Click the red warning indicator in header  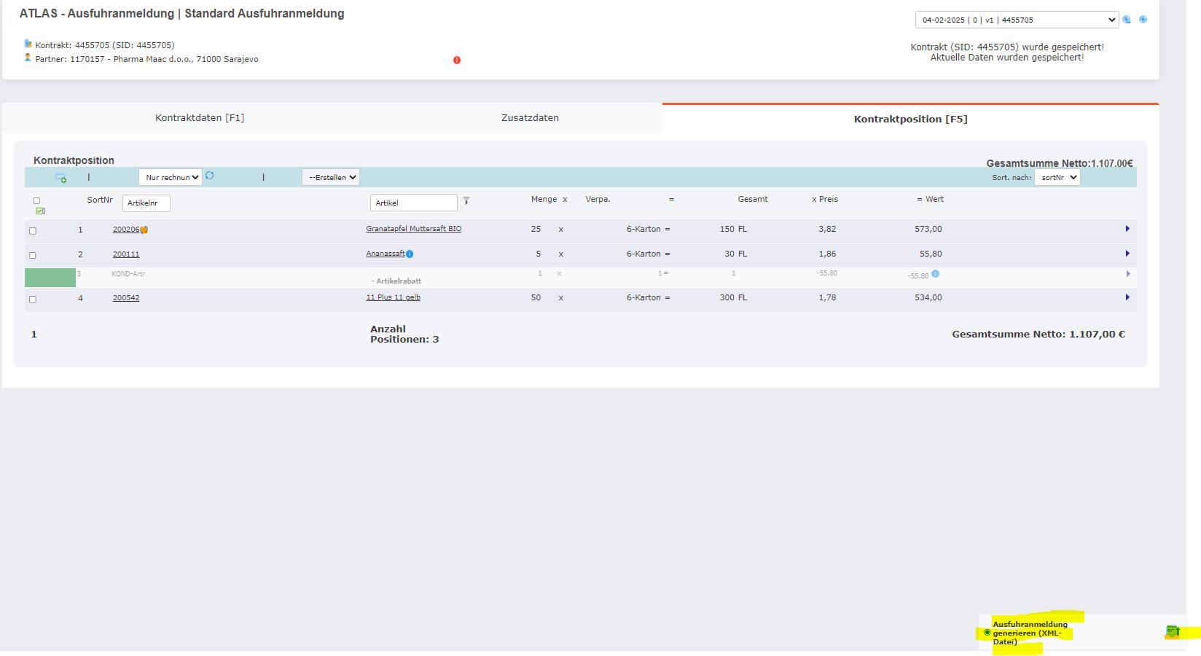457,60
